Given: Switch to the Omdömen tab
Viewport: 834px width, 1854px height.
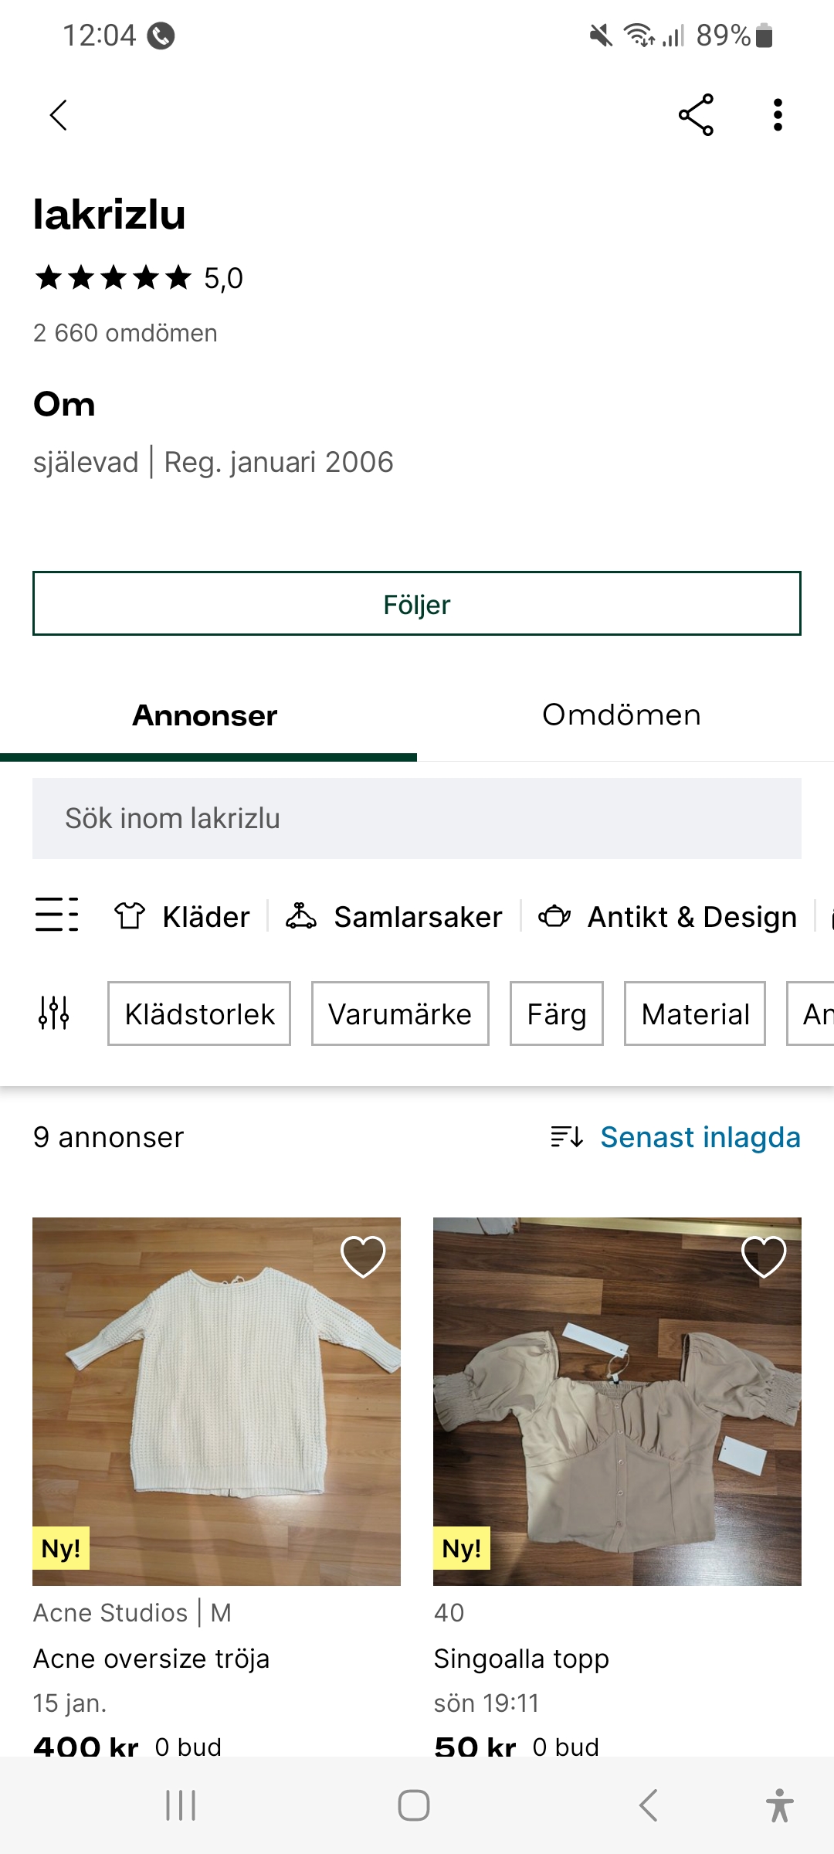Looking at the screenshot, I should [622, 715].
